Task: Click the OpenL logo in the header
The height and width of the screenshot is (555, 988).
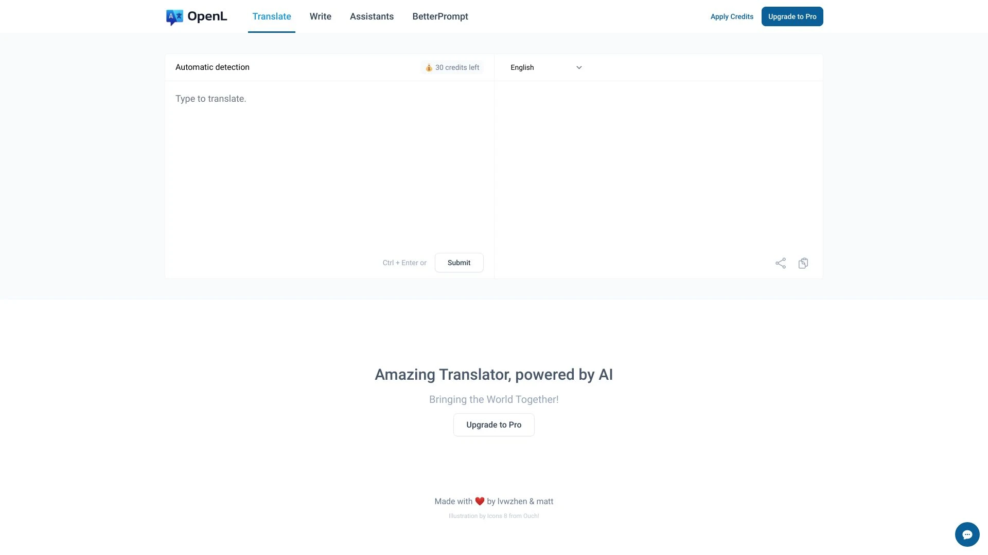Action: (x=196, y=16)
